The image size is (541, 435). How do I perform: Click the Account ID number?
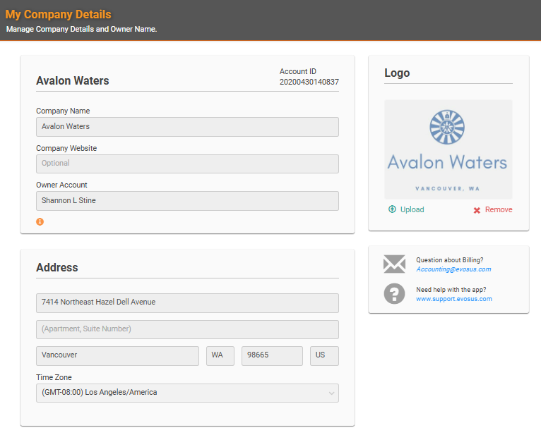[x=309, y=82]
